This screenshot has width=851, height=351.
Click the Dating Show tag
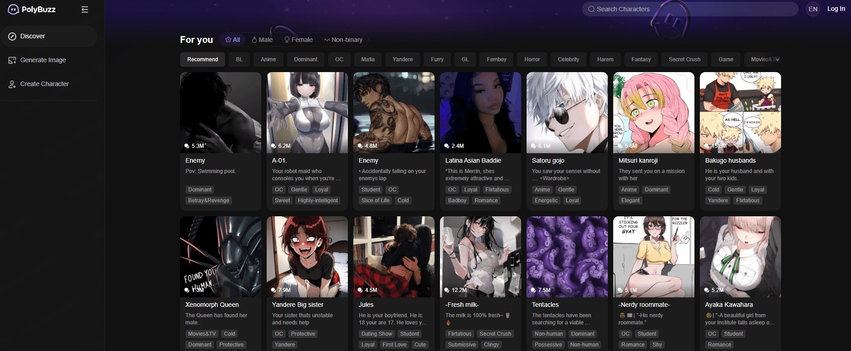[x=377, y=334]
